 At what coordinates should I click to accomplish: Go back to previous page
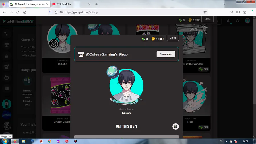pyautogui.click(x=4, y=12)
